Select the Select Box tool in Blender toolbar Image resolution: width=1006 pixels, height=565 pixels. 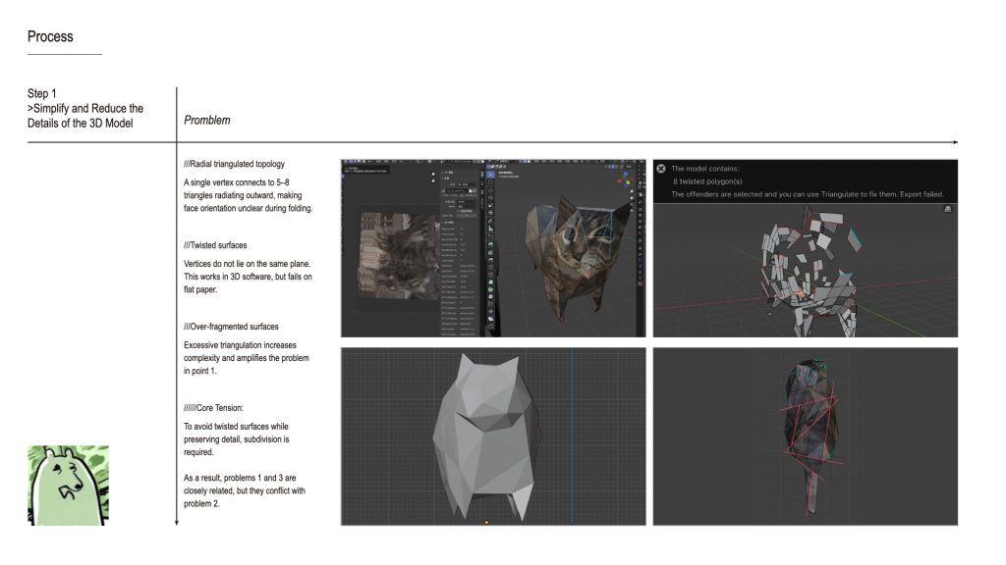[x=491, y=172]
